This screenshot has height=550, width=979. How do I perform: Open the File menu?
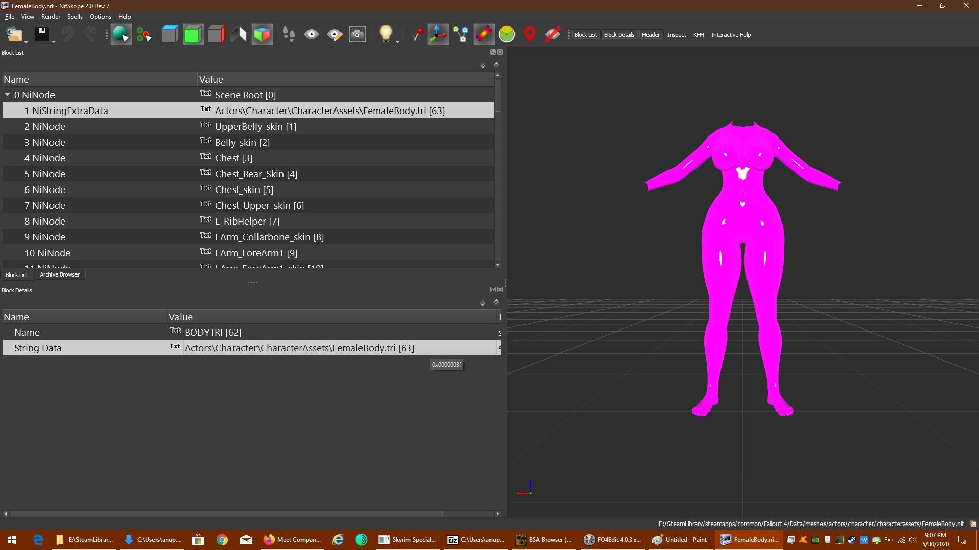point(10,17)
